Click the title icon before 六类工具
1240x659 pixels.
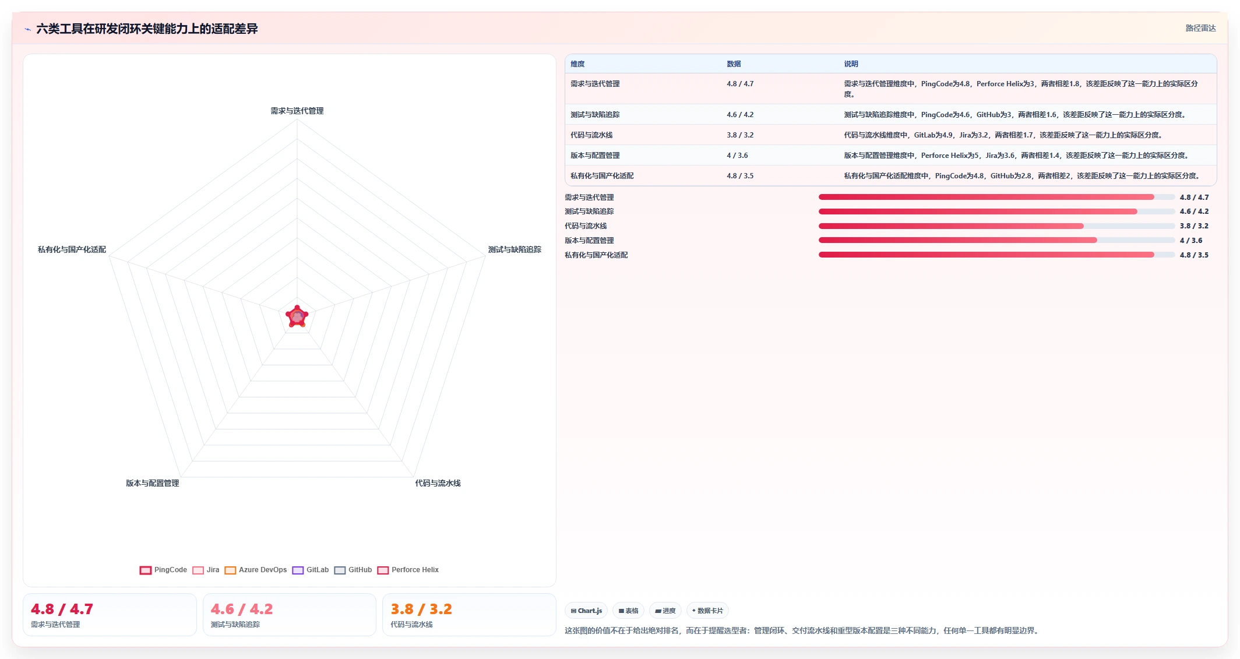(x=27, y=29)
